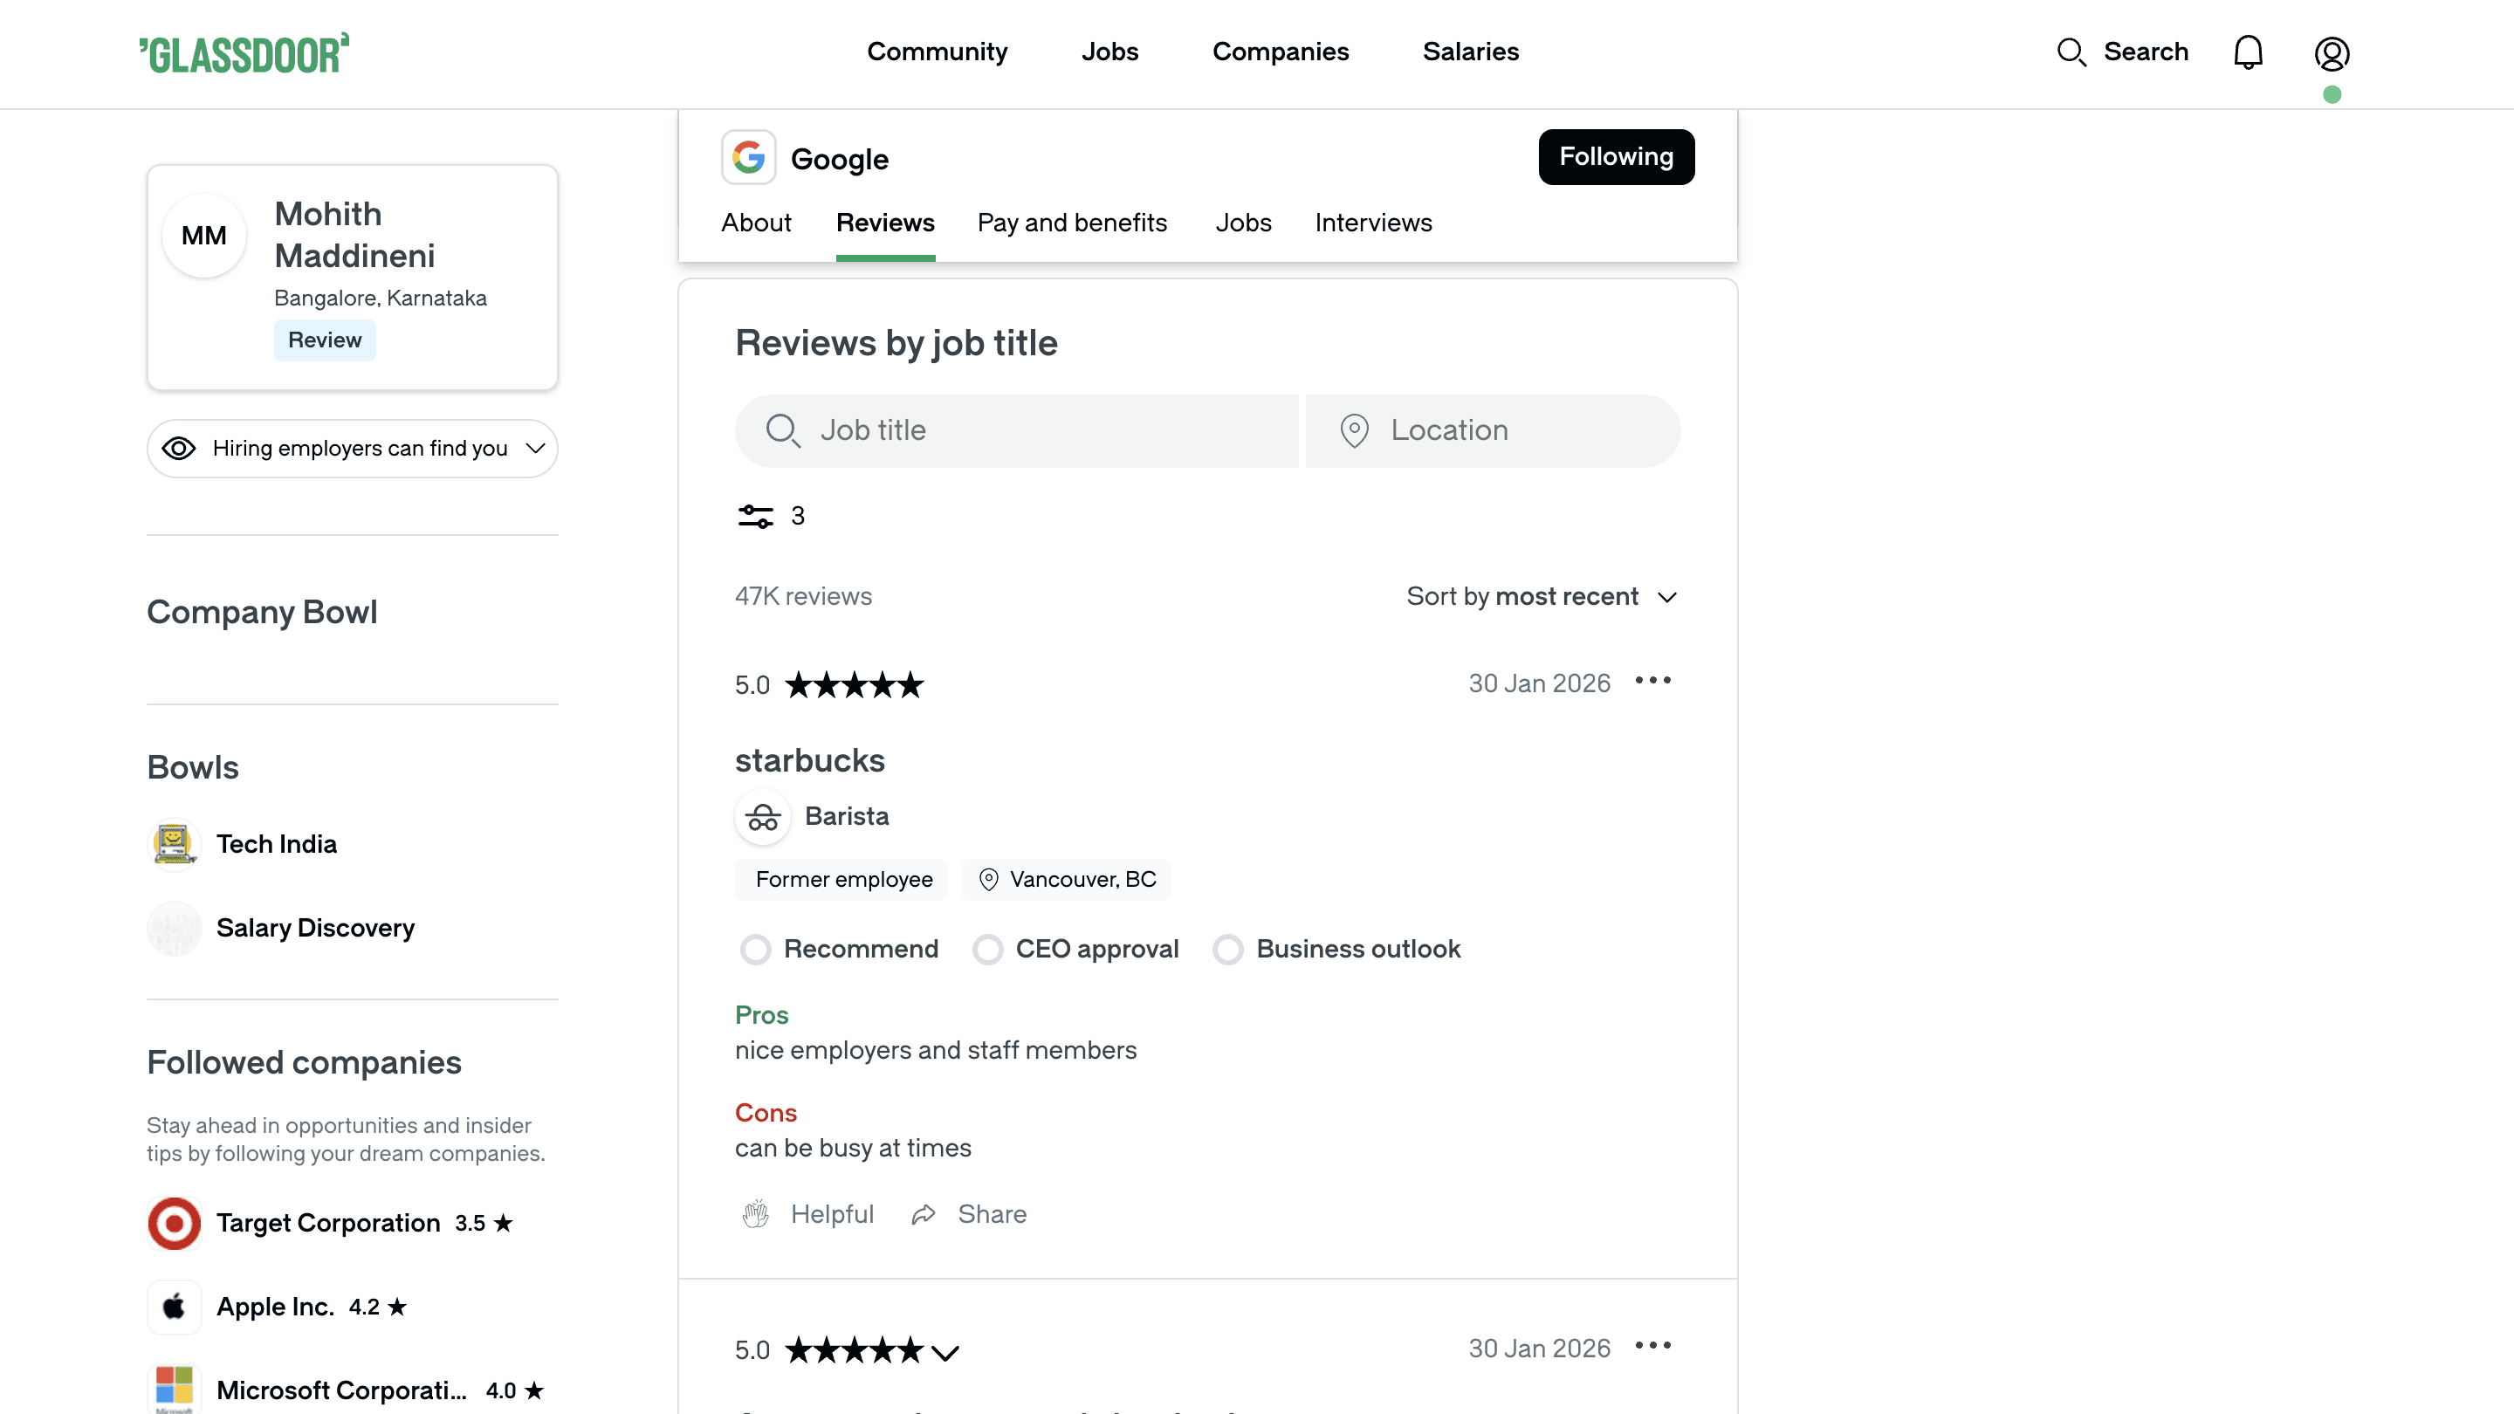The height and width of the screenshot is (1414, 2514).
Task: Switch to the Interviews tab
Action: [1372, 223]
